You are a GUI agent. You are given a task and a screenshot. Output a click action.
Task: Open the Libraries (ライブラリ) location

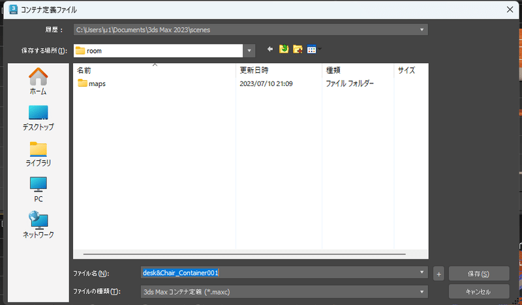pos(38,154)
